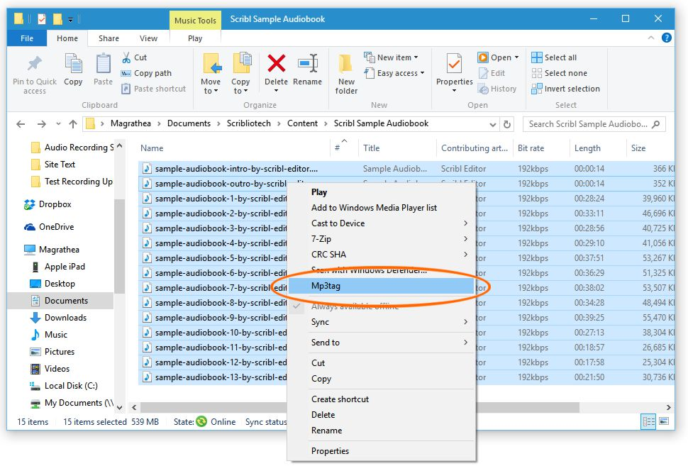
Task: Refresh the address bar location
Action: click(507, 124)
